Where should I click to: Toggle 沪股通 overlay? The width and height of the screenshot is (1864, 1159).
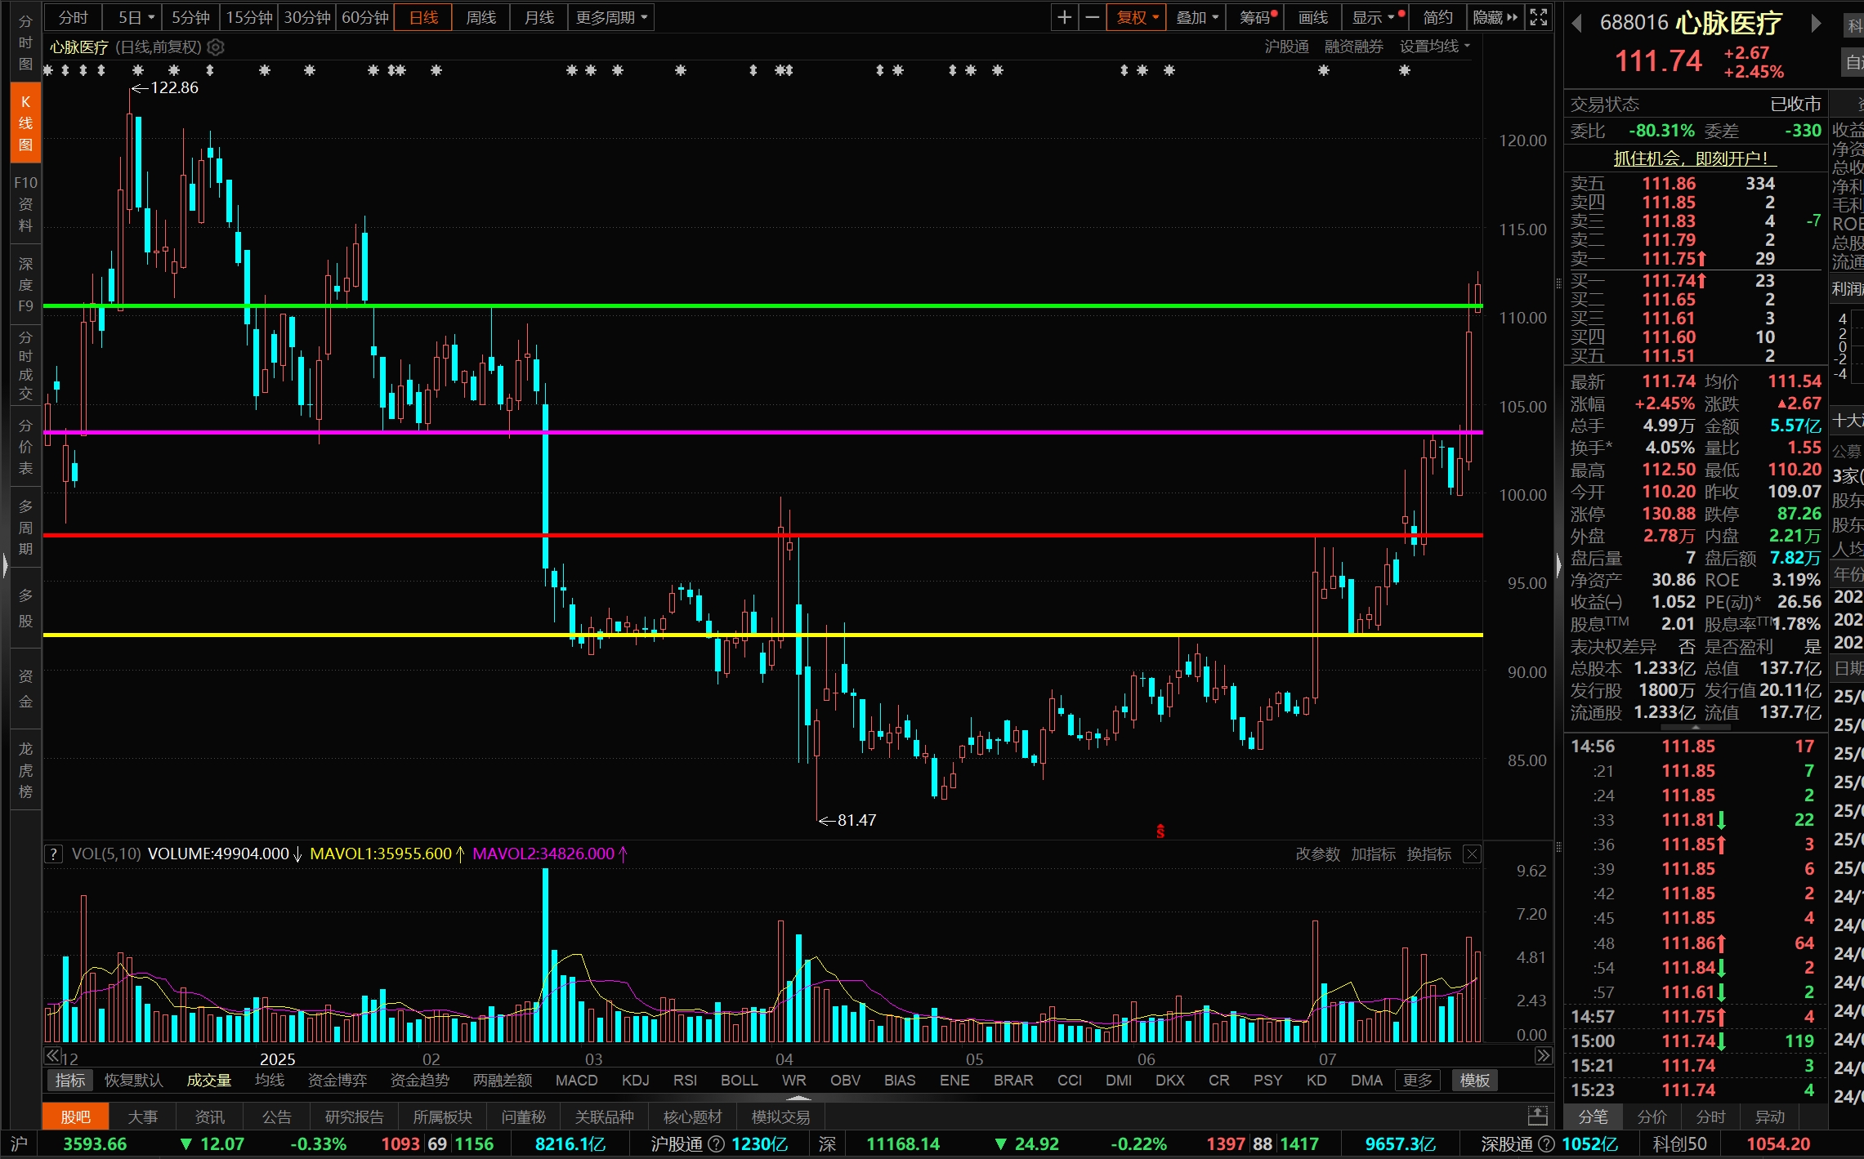tap(1286, 47)
